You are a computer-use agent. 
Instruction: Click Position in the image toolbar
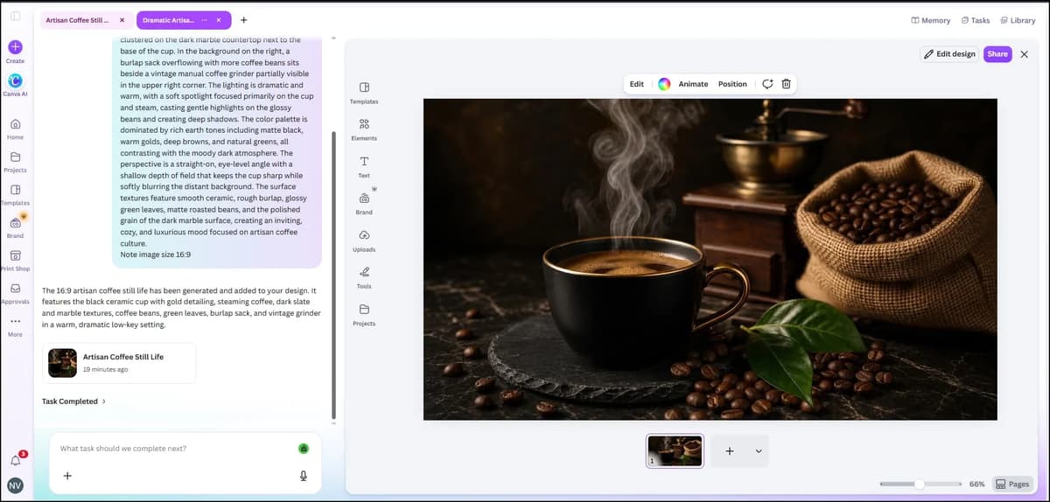tap(732, 84)
